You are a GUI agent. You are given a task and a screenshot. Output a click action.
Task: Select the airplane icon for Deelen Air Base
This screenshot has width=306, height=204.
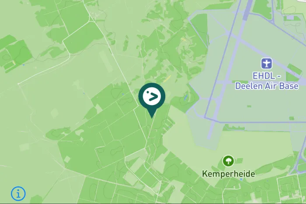coord(267,64)
